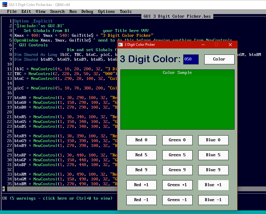Open the File menu
Image resolution: width=266 pixels, height=214 pixels.
(x=12, y=11)
